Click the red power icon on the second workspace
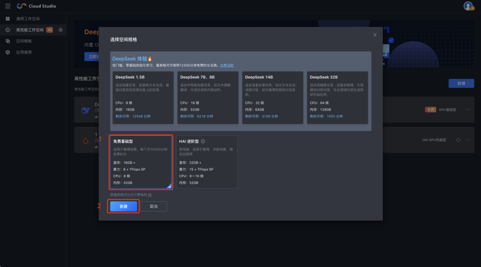This screenshot has height=267, width=481. [85, 141]
